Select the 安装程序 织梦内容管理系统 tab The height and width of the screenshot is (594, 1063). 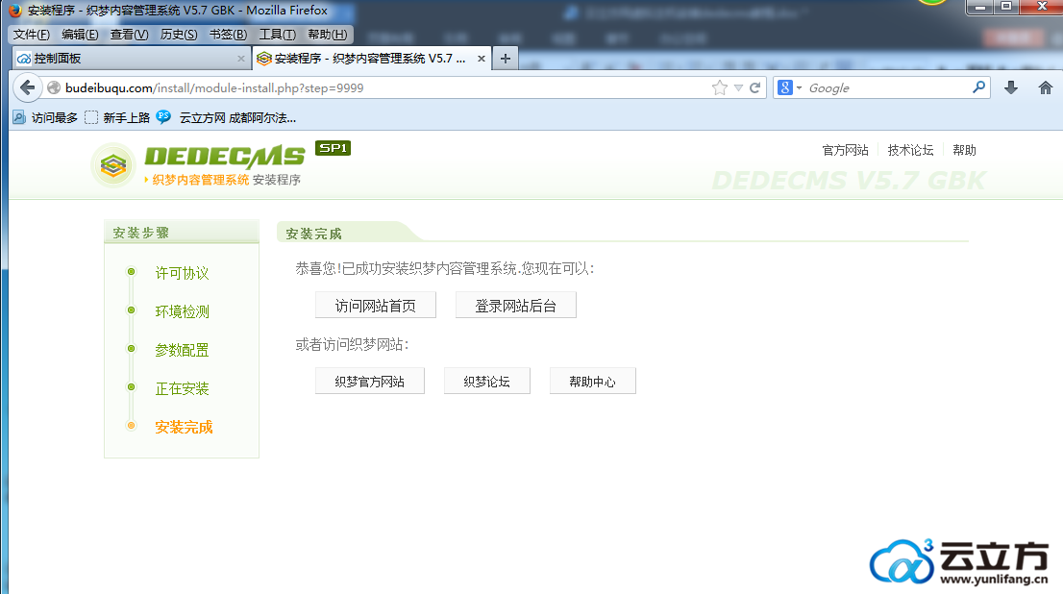click(372, 59)
